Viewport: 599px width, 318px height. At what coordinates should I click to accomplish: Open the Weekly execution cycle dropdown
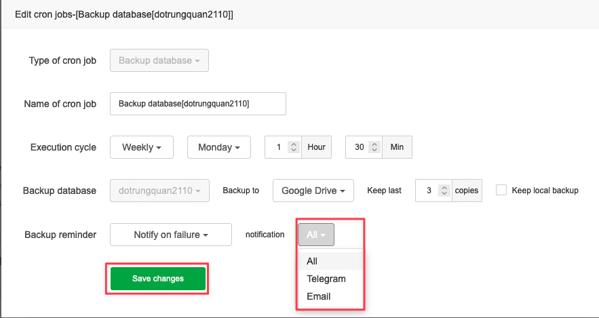point(141,147)
